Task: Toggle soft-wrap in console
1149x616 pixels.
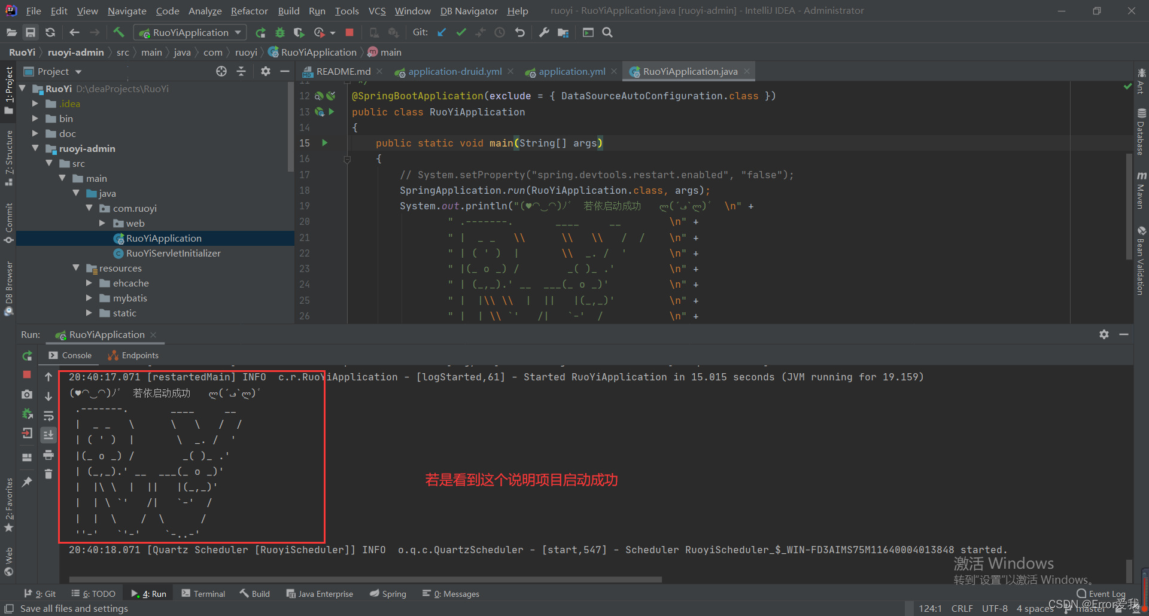Action: (x=48, y=416)
